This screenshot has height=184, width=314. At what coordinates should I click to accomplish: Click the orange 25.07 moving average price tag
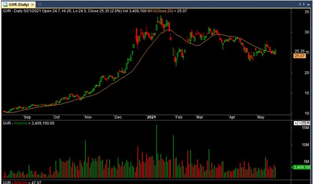[x=300, y=56]
